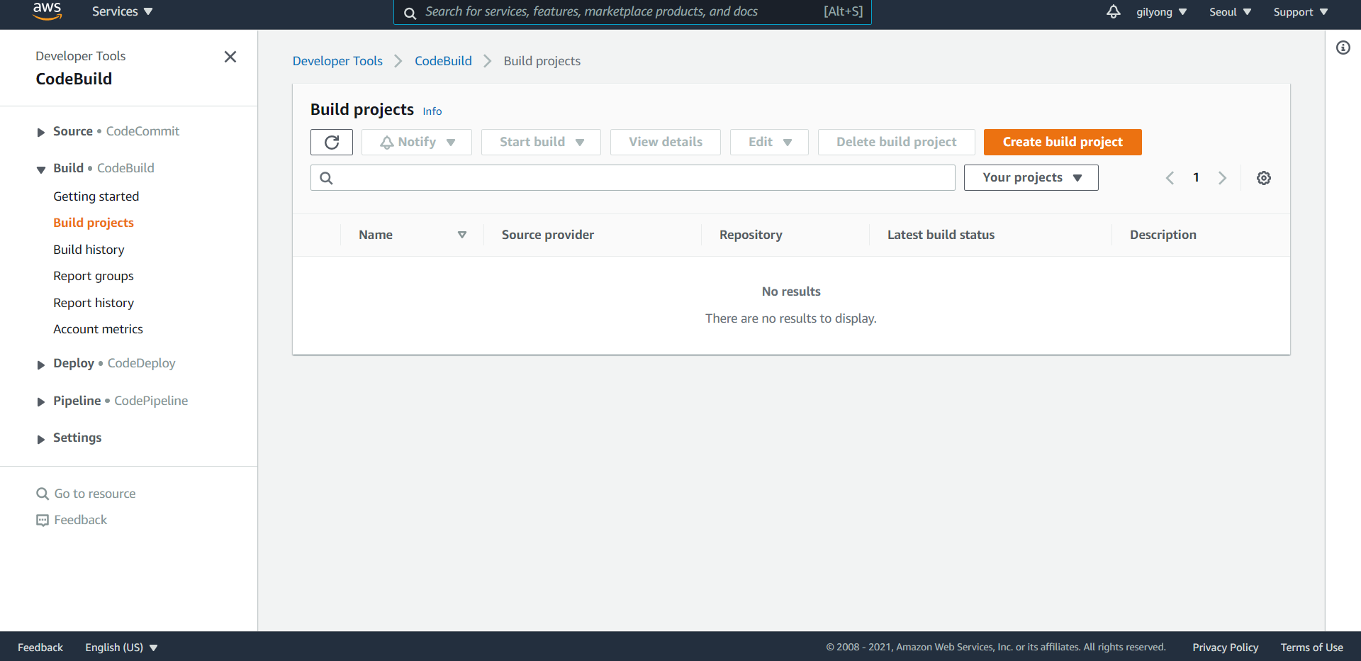Click the refresh build projects icon

click(x=332, y=142)
